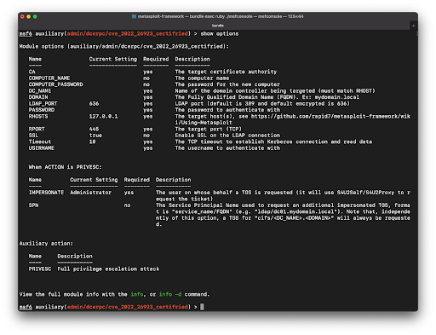This screenshot has width=436, height=335.
Task: Click 'When ACTION is PRIVESC:' heading
Action: 65,167
